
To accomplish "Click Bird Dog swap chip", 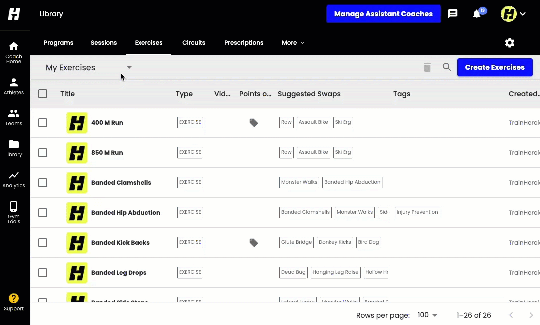I will pyautogui.click(x=368, y=242).
